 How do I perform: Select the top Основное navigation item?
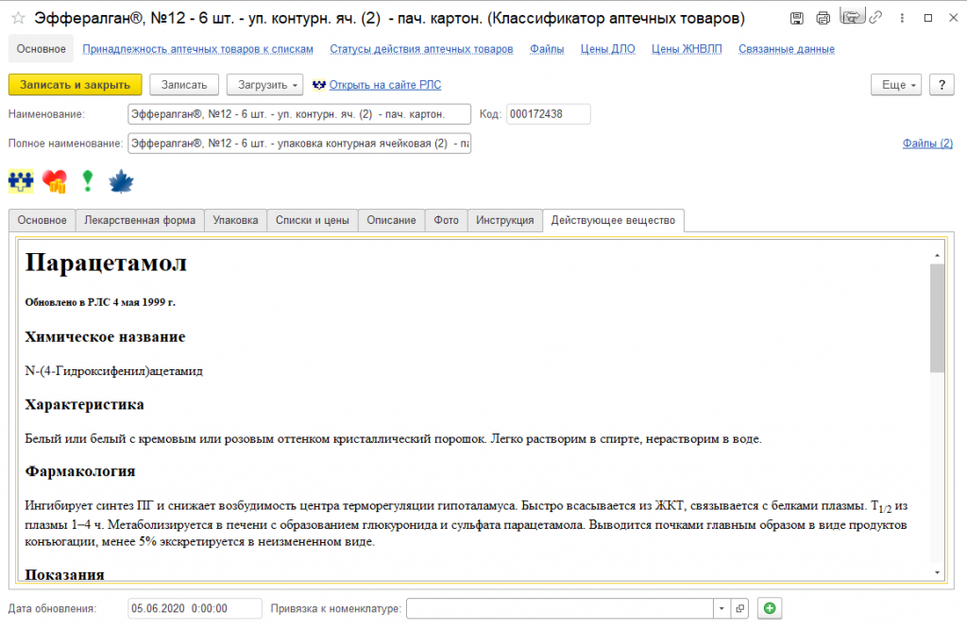(x=42, y=49)
